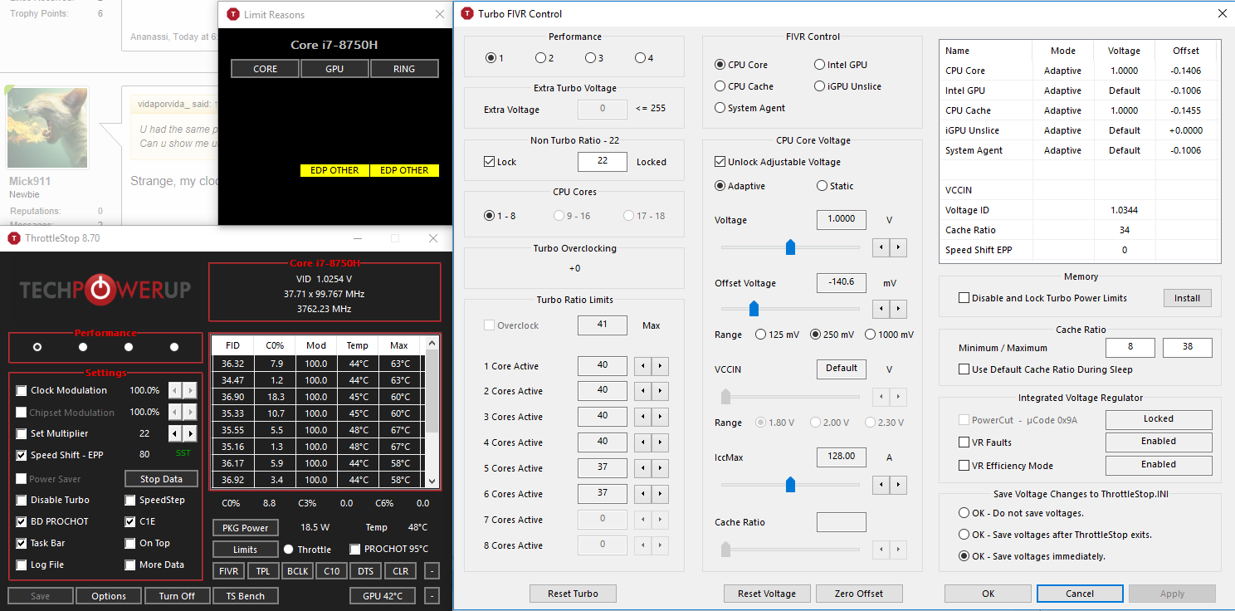Select Performance profile 4 in FIVR Control
Screen dimensions: 1235x611
tap(640, 58)
